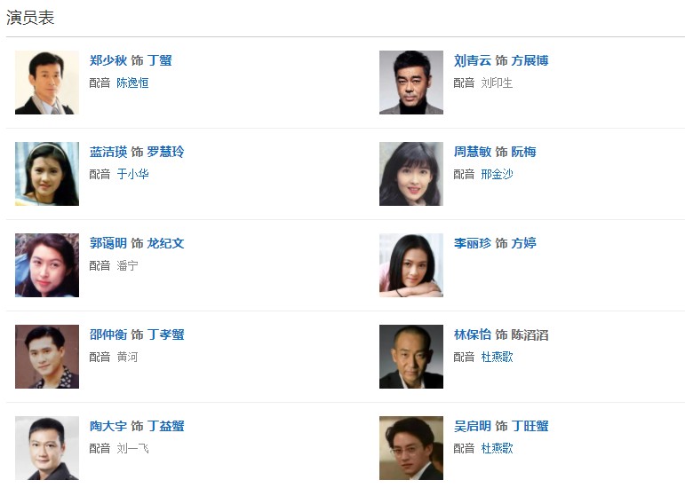Image resolution: width=685 pixels, height=488 pixels.
Task: Click the character link 方展博
Action: (x=530, y=60)
